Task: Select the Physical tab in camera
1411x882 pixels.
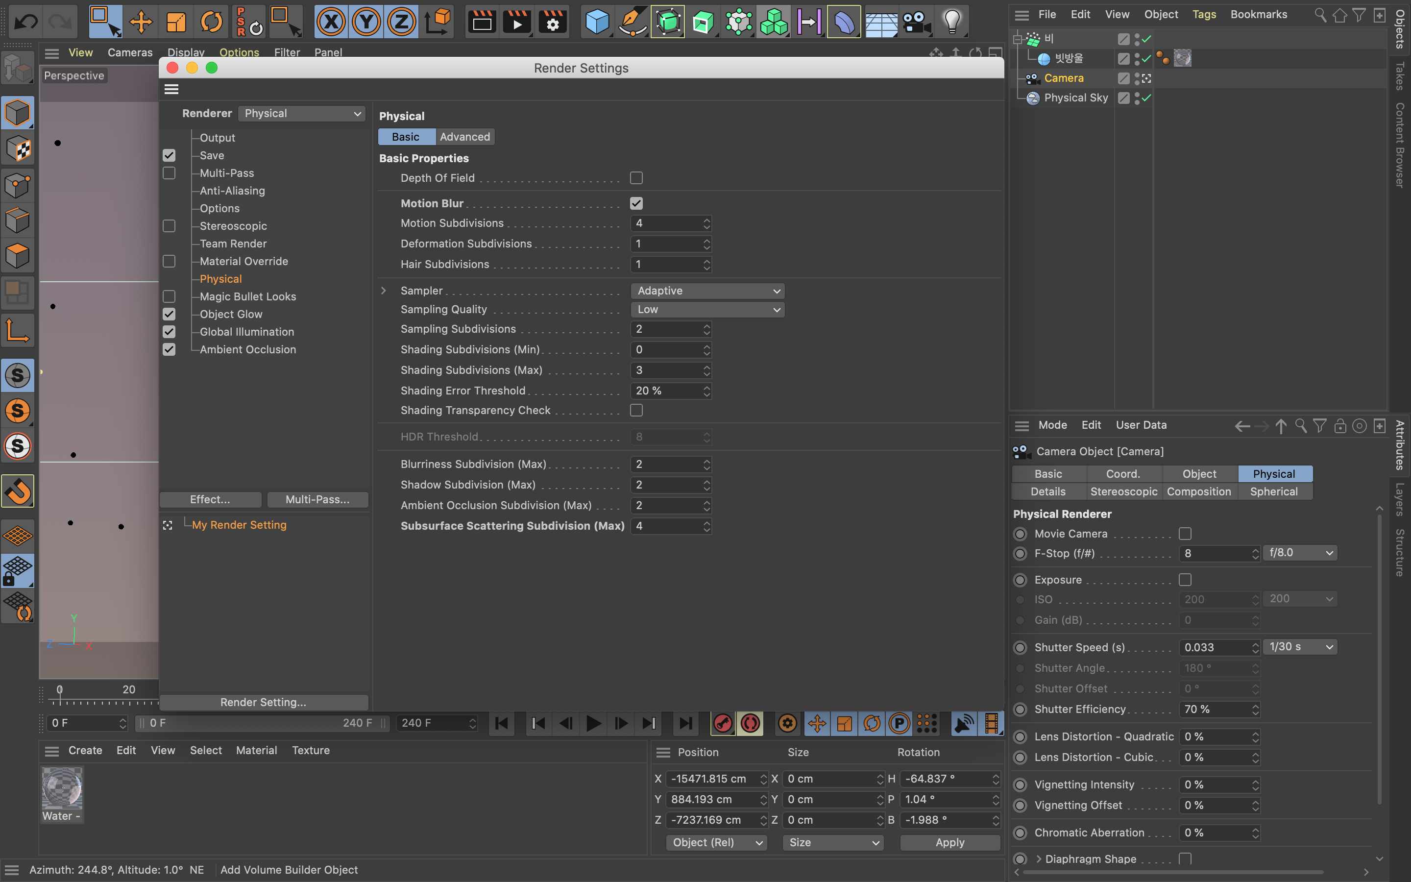Action: (x=1274, y=473)
